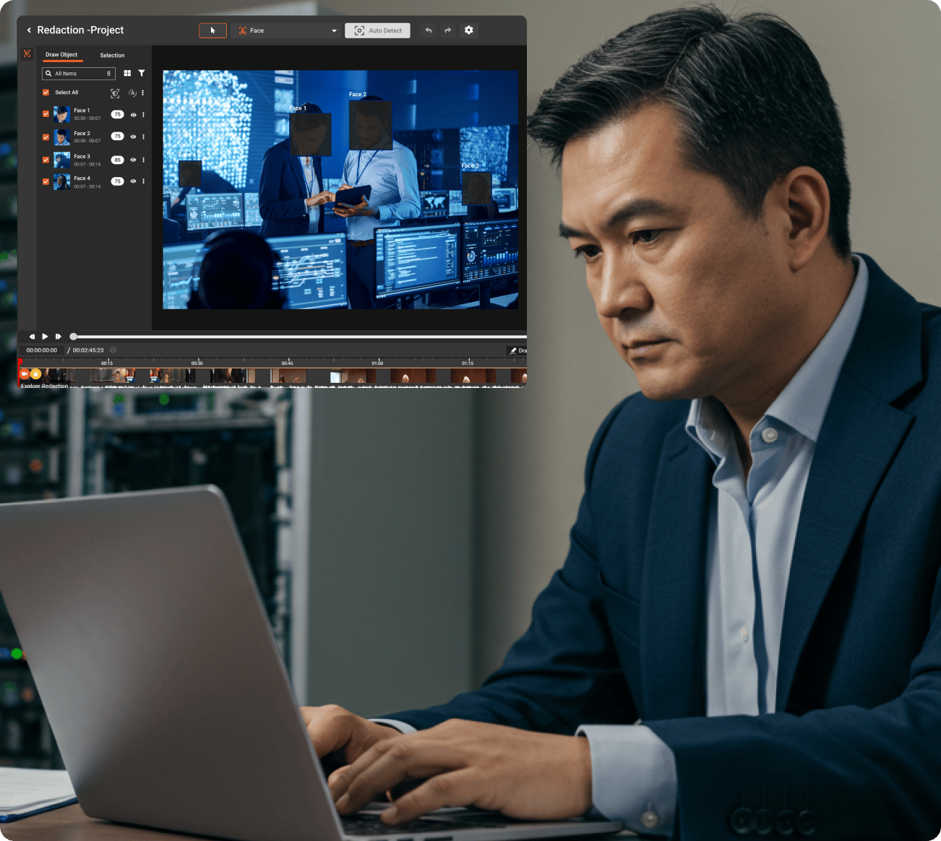This screenshot has width=941, height=841.
Task: Open the settings gear
Action: pos(469,30)
